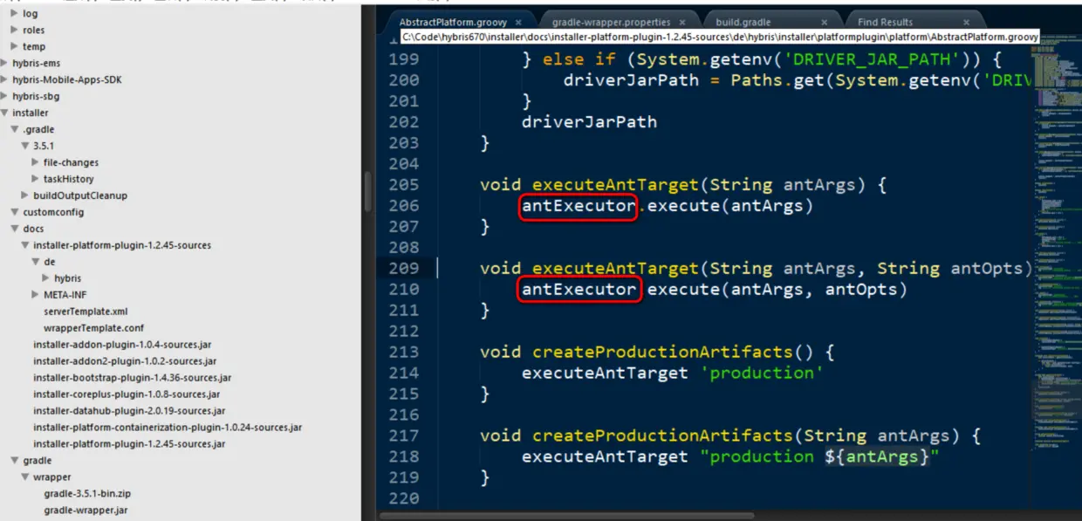Image resolution: width=1082 pixels, height=521 pixels.
Task: Expand the log folder arrow
Action: click(x=14, y=14)
